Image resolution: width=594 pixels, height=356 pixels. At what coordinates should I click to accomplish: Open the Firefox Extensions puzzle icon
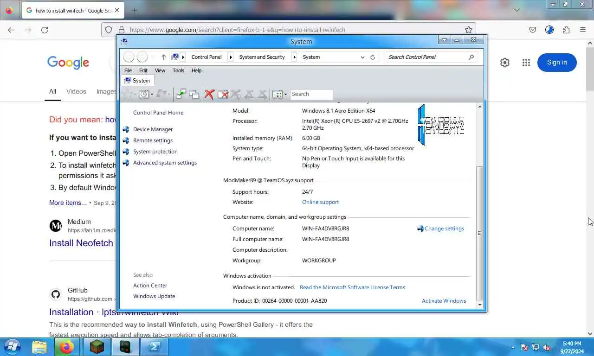(566, 30)
